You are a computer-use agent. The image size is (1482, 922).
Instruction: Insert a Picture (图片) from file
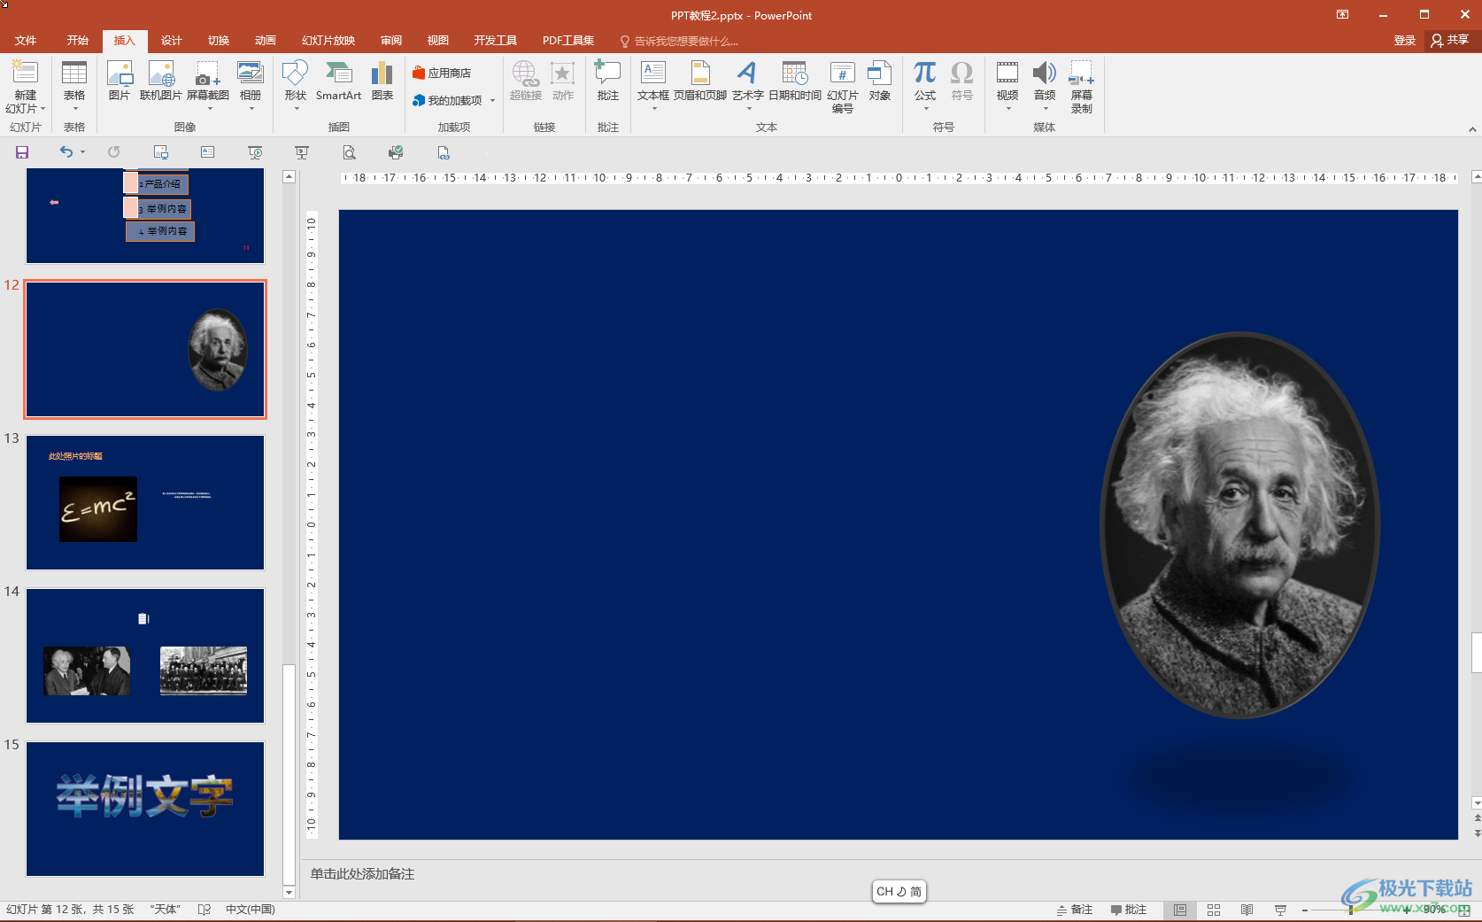click(120, 80)
